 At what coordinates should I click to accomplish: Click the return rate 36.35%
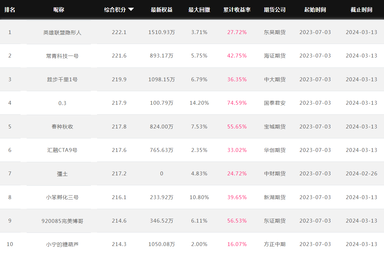[237, 80]
